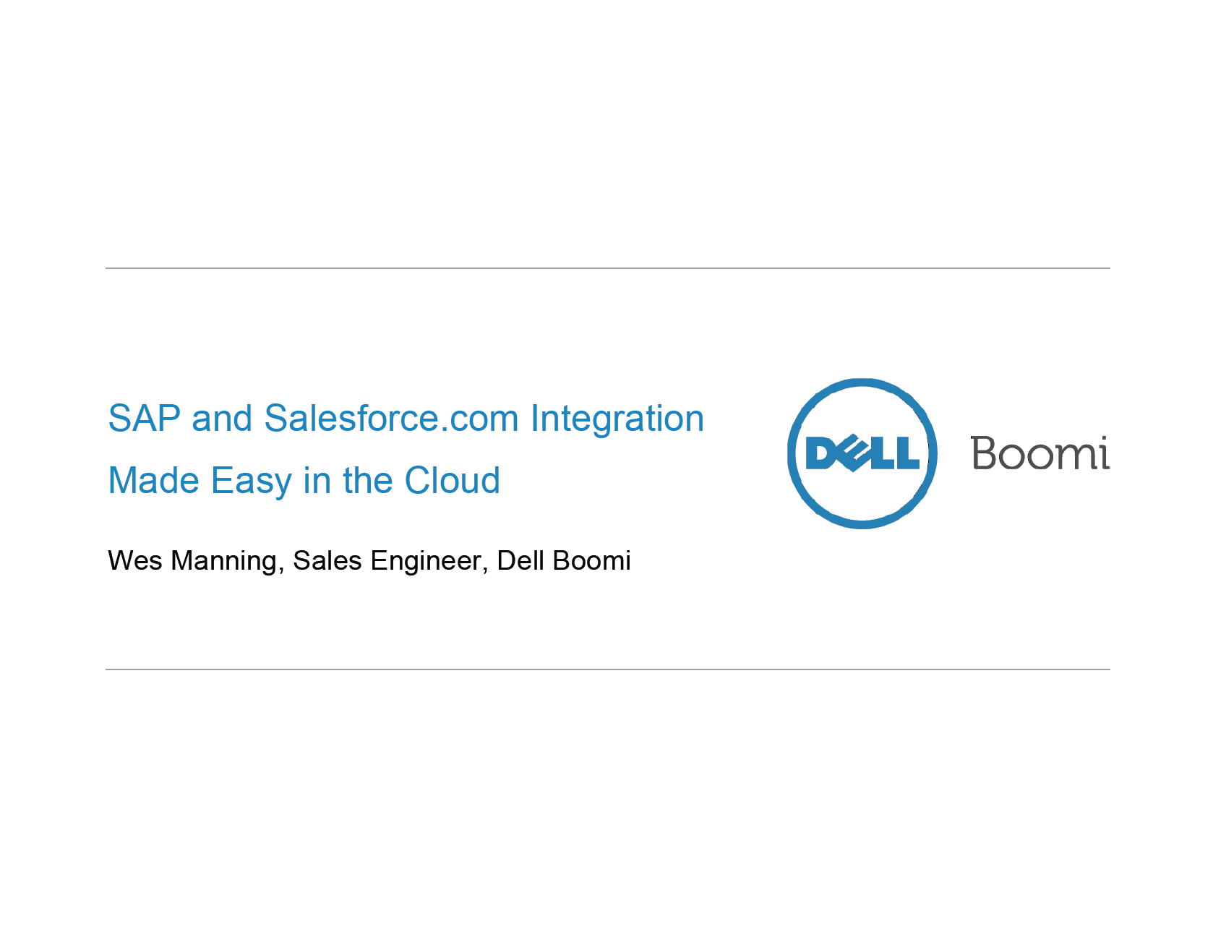Select the presenter name 'Wes Manning'
The height and width of the screenshot is (937, 1213).
pos(192,561)
